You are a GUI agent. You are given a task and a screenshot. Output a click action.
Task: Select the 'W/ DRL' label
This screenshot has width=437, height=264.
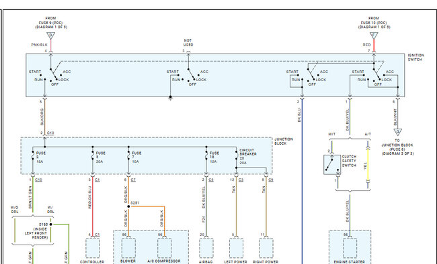click(50, 210)
